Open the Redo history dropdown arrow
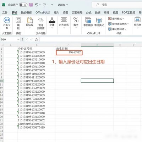This screenshot has width=142, height=142. point(48,5)
